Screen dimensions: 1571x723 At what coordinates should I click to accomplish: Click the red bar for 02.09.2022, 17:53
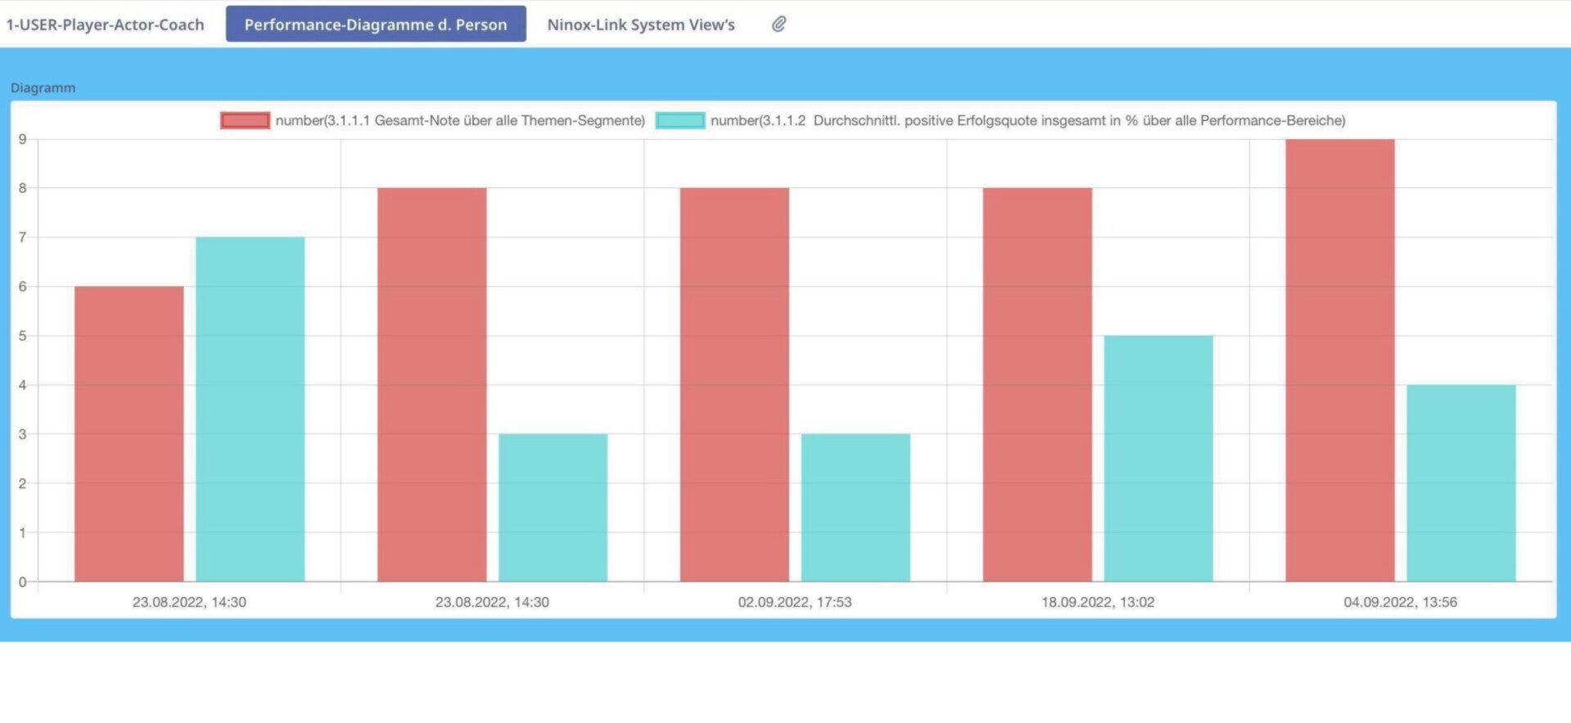pos(734,384)
